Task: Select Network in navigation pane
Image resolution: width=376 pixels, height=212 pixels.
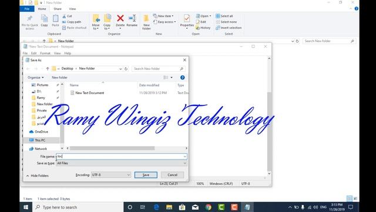Action: click(41, 149)
